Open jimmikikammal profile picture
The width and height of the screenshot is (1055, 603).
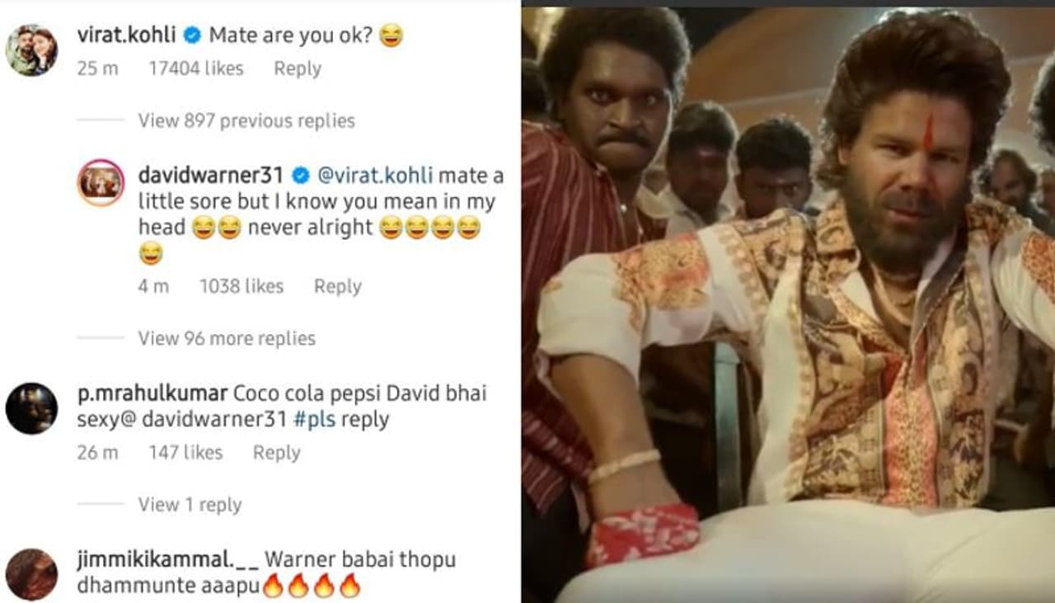31,574
